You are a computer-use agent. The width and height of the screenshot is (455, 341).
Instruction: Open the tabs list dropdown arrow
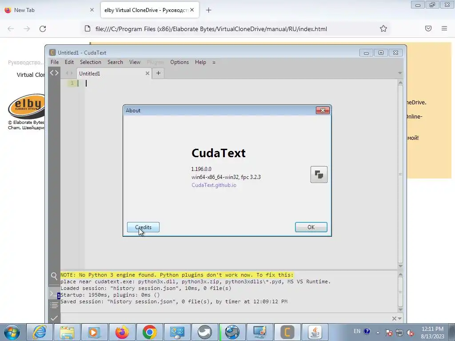click(x=400, y=73)
